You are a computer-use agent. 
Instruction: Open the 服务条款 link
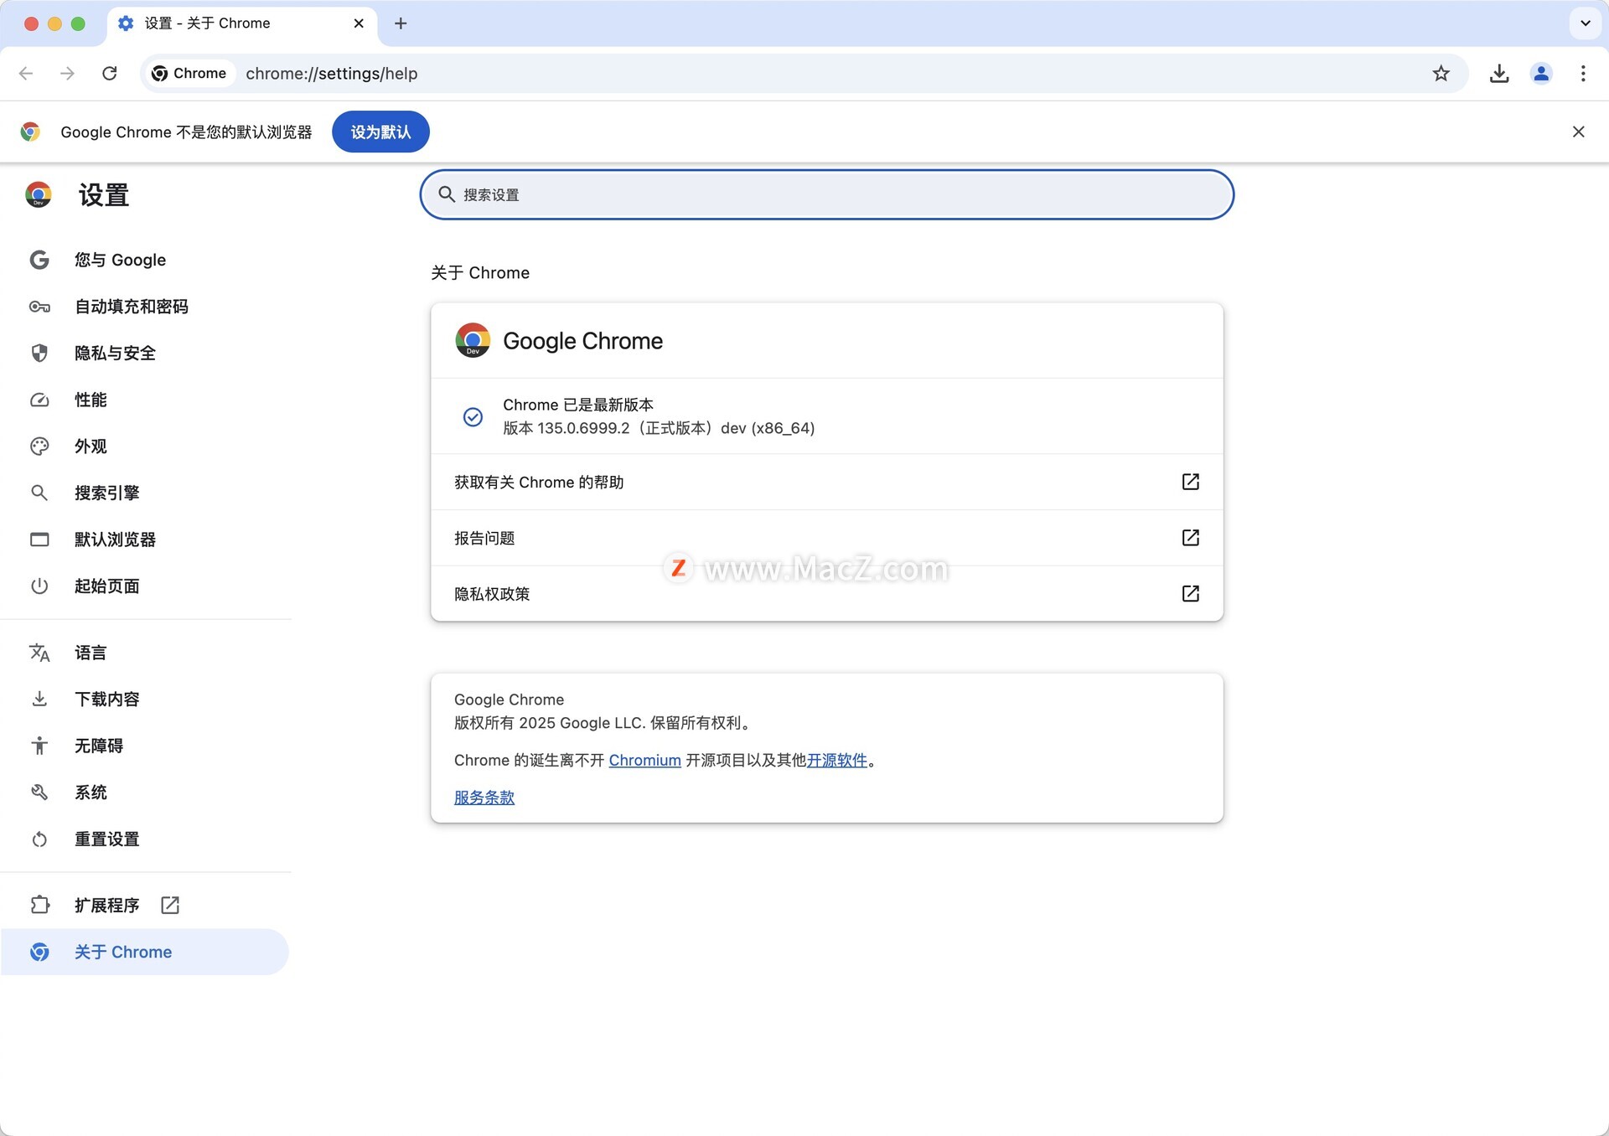pos(484,797)
